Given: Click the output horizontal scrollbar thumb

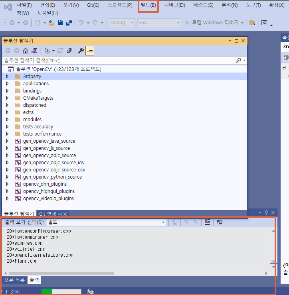Looking at the screenshot, I should (61, 273).
